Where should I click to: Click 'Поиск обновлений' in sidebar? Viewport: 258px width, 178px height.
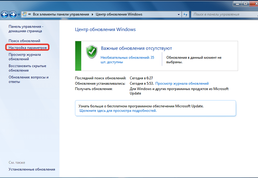coord(24,41)
